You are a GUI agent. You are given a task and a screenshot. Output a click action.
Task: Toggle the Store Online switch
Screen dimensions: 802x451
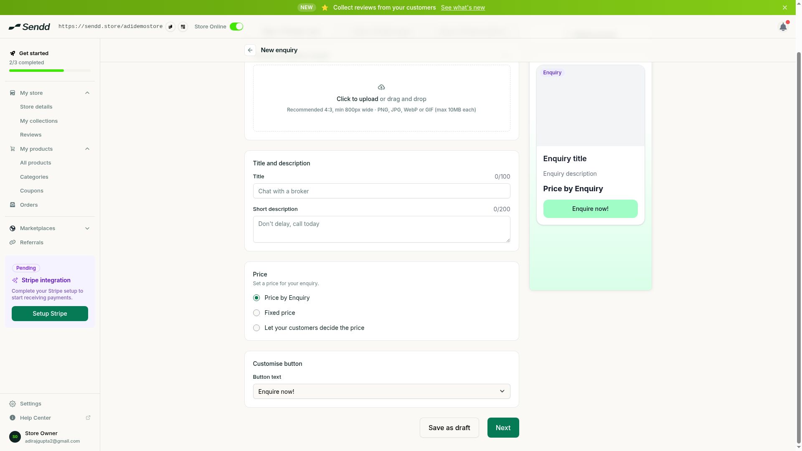pyautogui.click(x=236, y=27)
